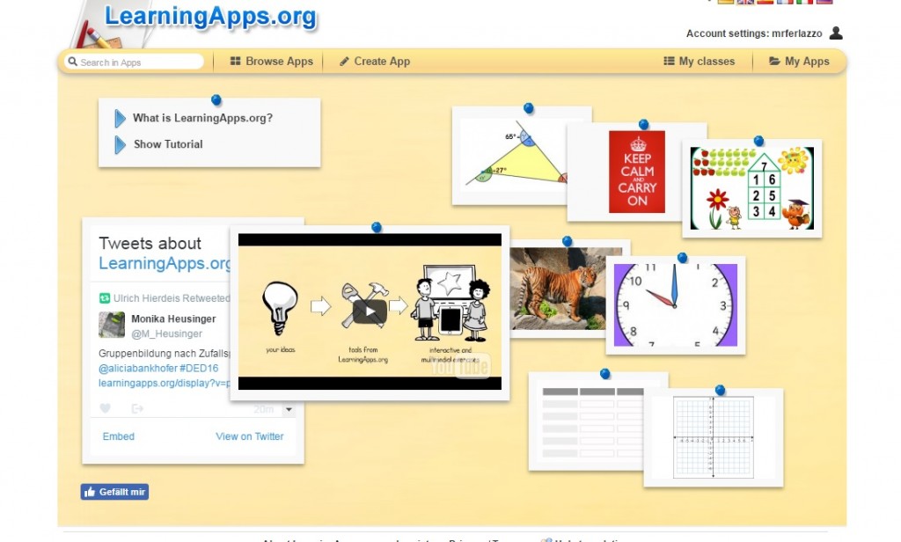Open the coordinate graph thumbnail
Viewport: 901px width, 542px height.
click(713, 437)
